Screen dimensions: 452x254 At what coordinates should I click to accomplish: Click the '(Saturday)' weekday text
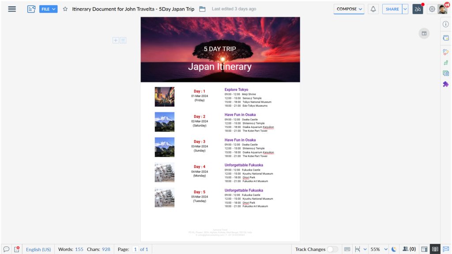tap(200, 126)
